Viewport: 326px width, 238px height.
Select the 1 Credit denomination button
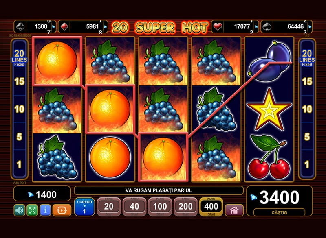coord(84,207)
